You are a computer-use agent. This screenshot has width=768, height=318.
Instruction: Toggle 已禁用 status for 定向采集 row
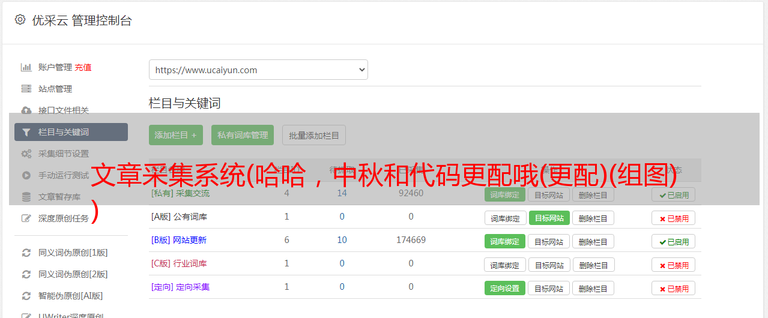673,288
